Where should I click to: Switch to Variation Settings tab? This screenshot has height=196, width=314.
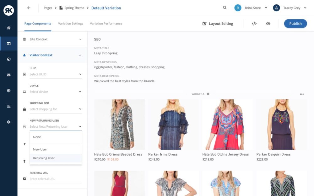[71, 24]
